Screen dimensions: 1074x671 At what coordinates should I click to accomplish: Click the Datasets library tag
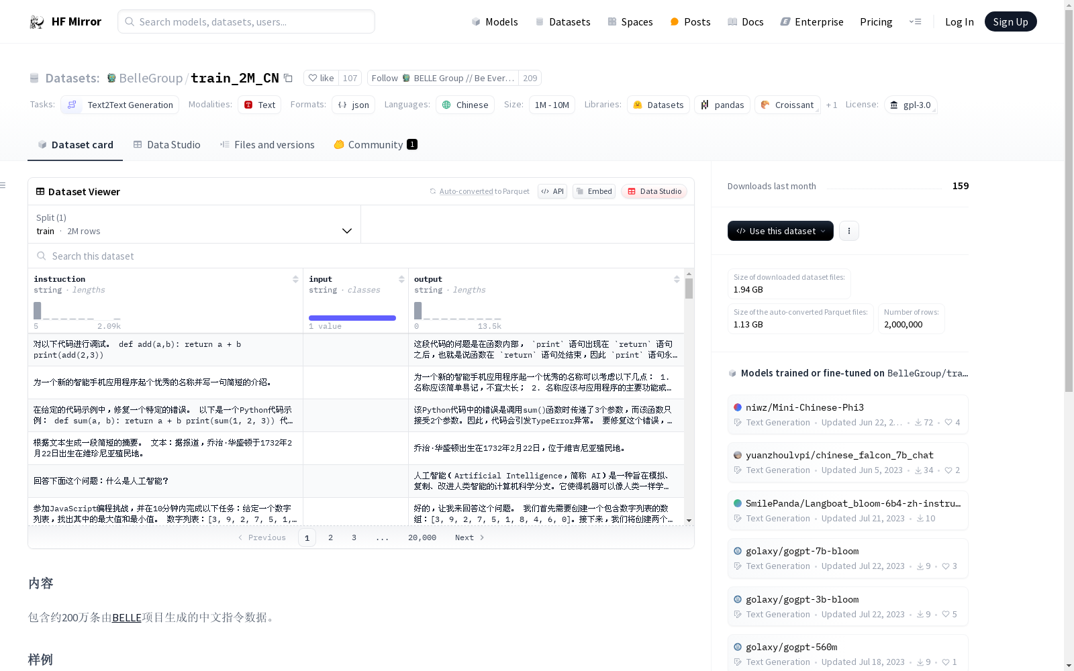[x=658, y=105]
